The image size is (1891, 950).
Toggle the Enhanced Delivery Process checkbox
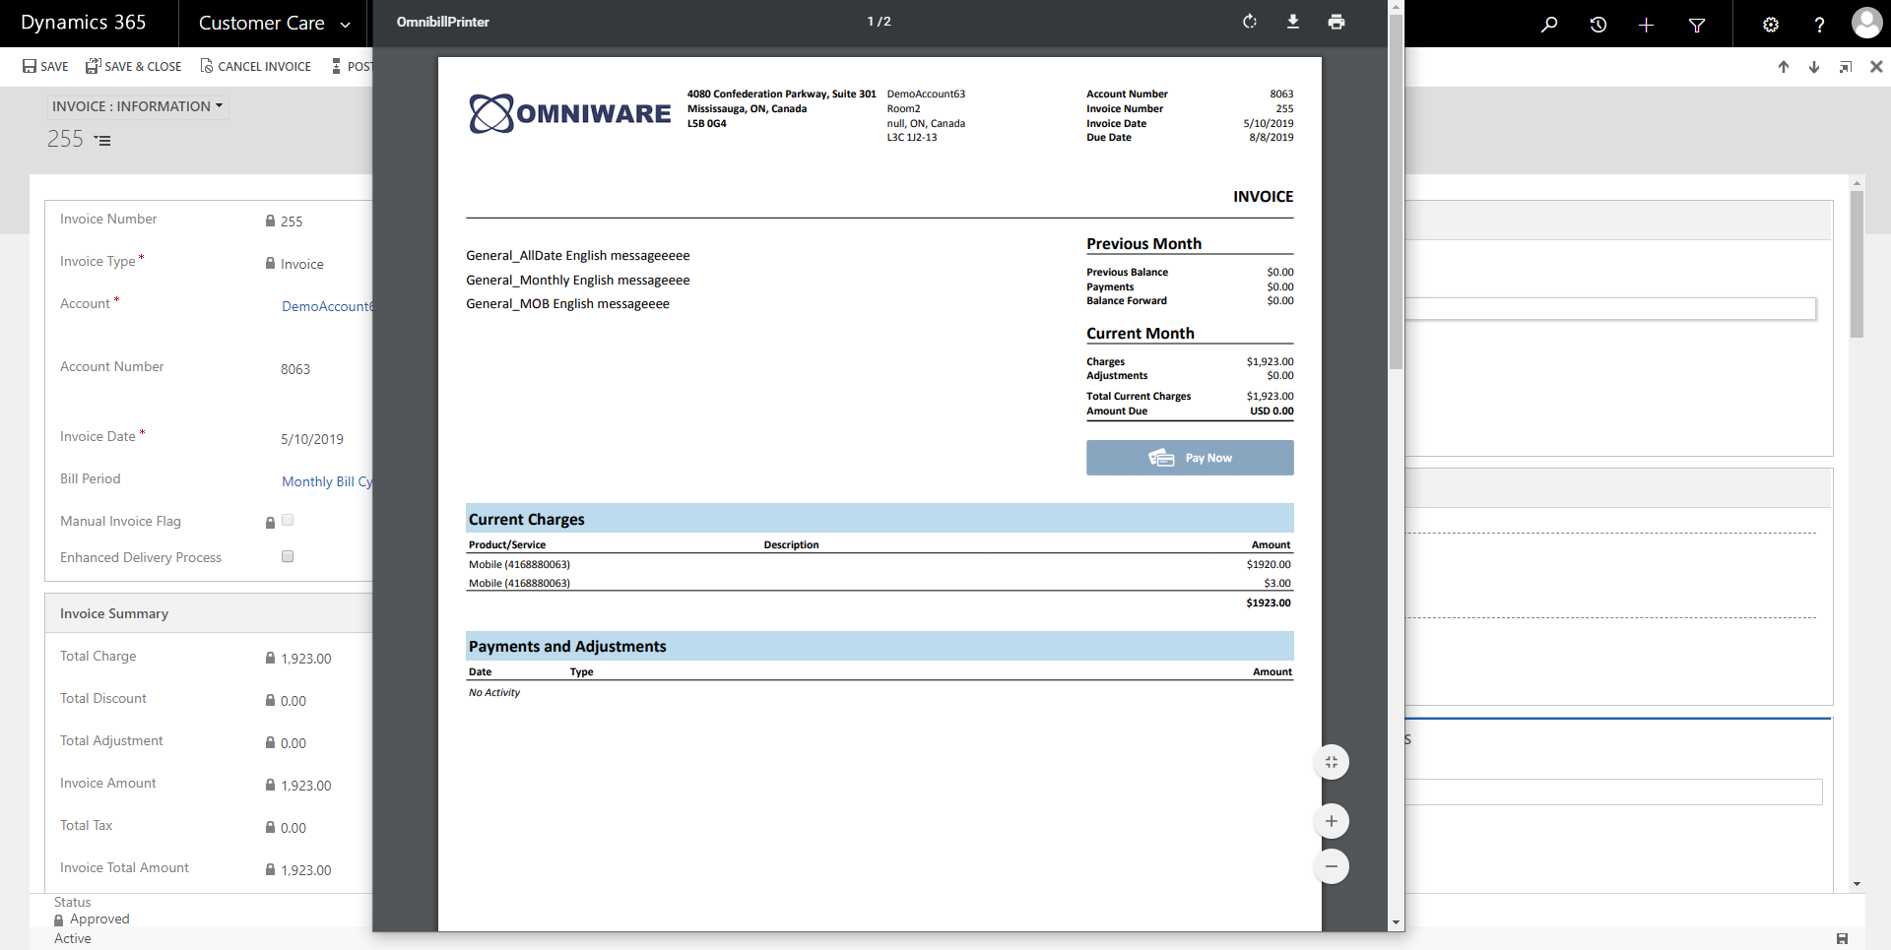[288, 556]
